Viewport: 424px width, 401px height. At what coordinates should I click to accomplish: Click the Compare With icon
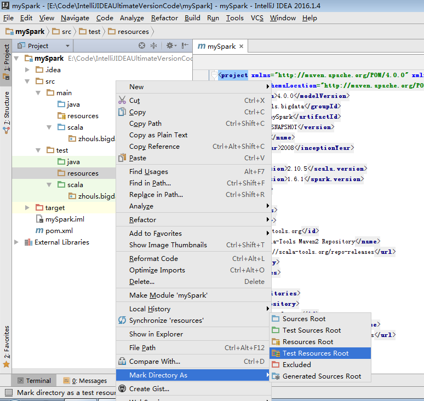point(122,361)
